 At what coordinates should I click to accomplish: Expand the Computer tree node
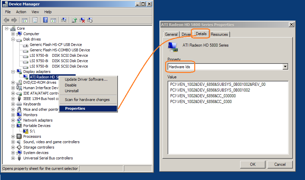pyautogui.click(x=13, y=34)
